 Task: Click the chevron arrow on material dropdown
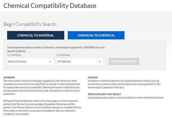pyautogui.click(x=99, y=61)
